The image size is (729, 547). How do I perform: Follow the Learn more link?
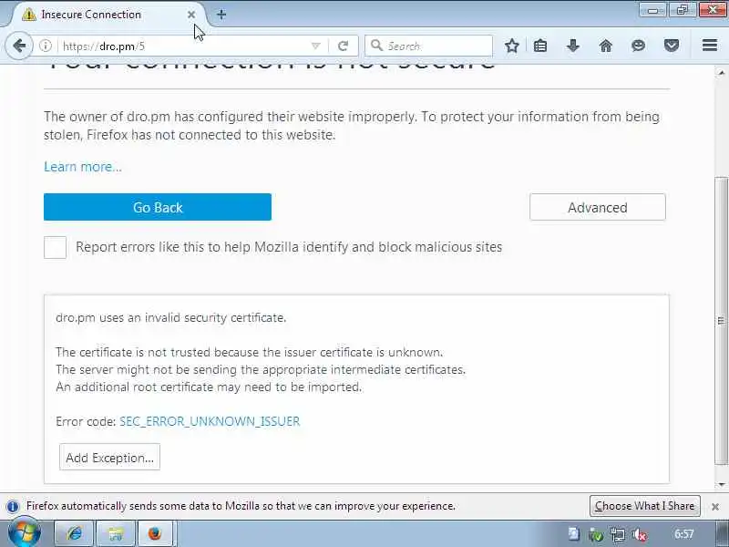[83, 167]
